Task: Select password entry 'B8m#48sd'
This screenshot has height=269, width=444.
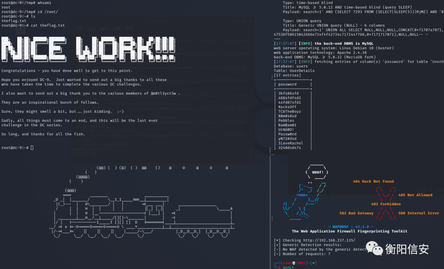Action: click(x=287, y=116)
